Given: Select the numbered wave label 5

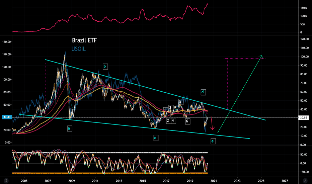Looking at the screenshot, I should click(180, 102).
